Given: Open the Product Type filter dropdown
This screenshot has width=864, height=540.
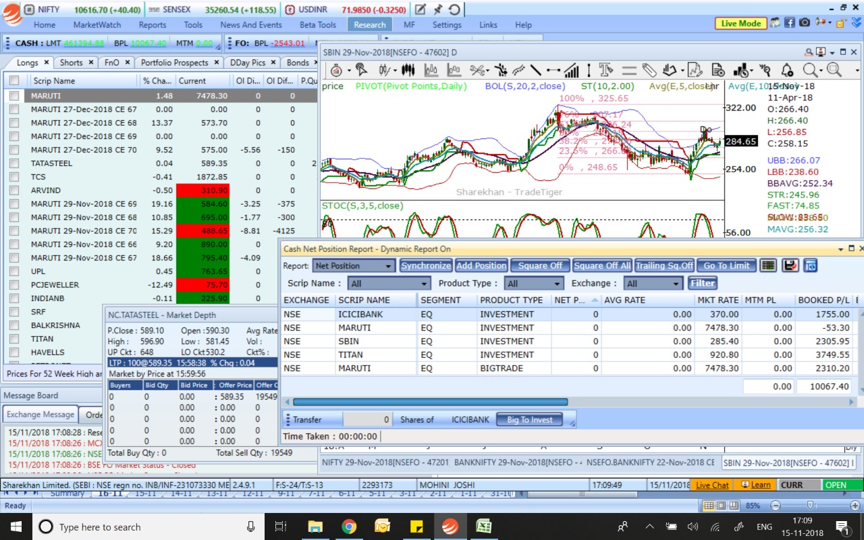Looking at the screenshot, I should [x=535, y=283].
